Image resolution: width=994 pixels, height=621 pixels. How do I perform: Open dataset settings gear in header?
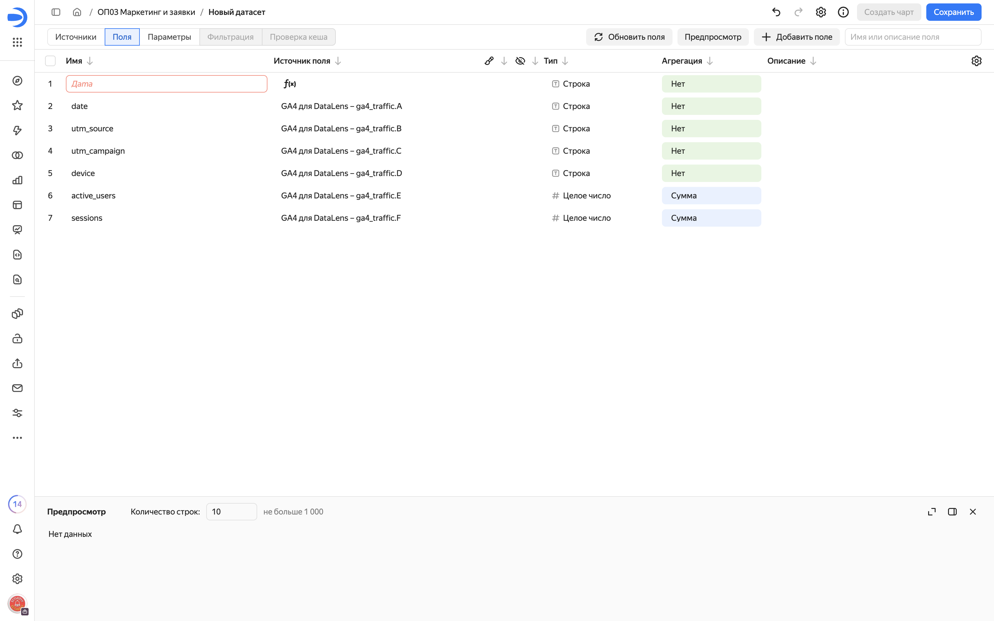821,12
